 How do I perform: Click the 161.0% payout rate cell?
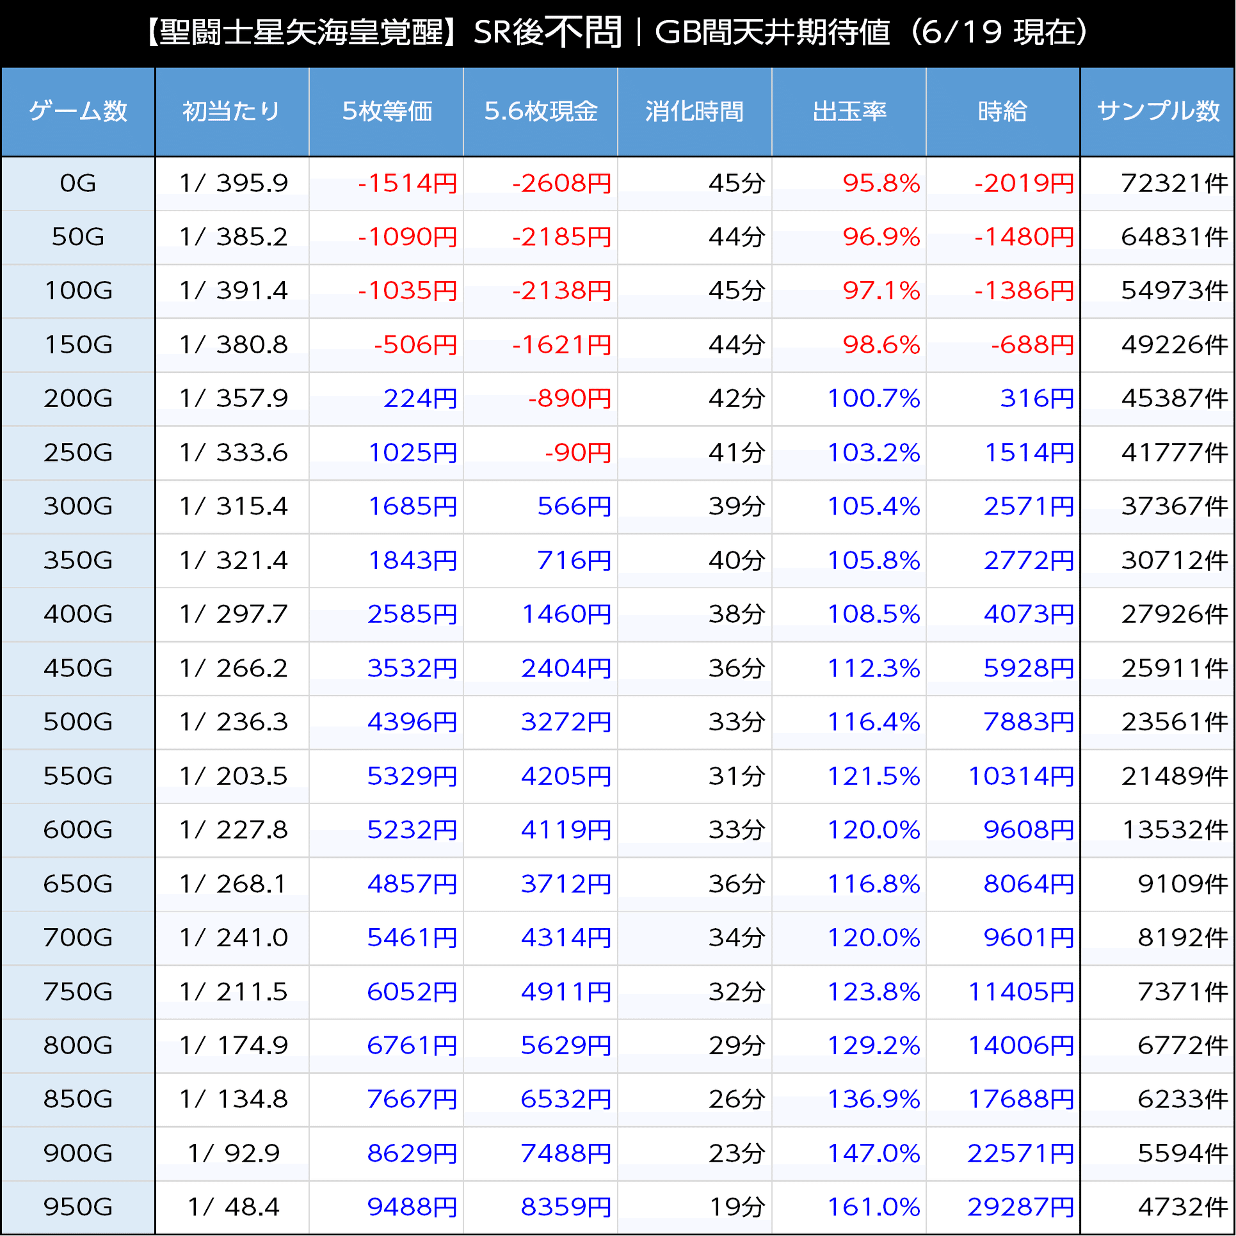873,1207
